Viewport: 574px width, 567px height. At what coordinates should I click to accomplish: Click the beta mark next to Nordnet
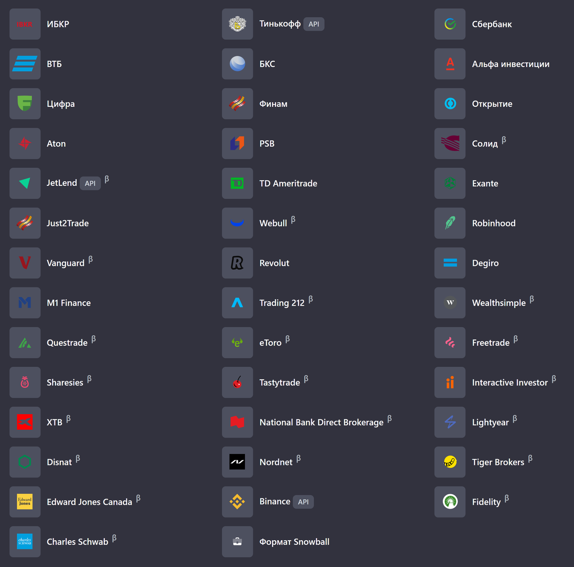tap(298, 459)
